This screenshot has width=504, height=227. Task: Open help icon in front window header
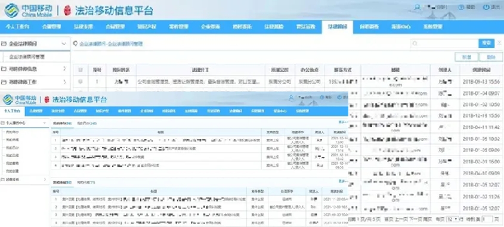(x=322, y=97)
